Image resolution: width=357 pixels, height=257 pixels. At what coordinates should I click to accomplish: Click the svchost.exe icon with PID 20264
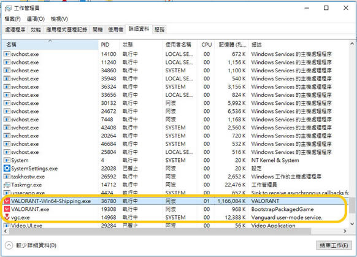click(x=7, y=136)
